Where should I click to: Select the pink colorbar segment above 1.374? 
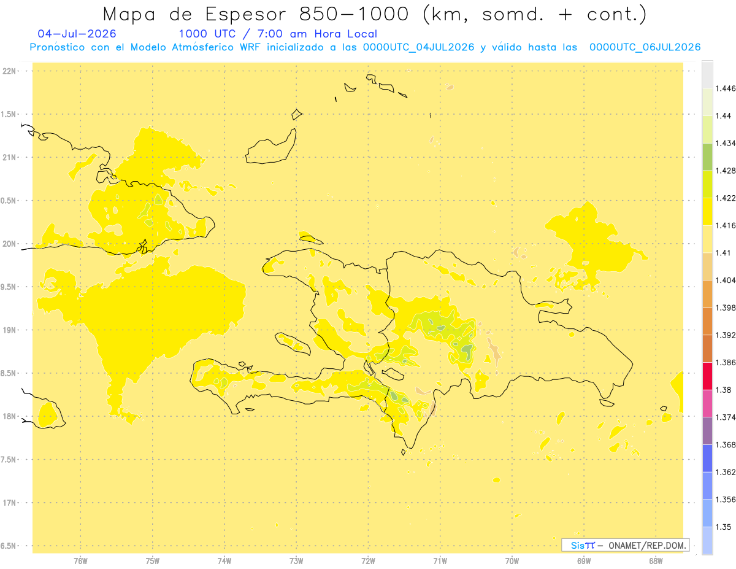707,403
